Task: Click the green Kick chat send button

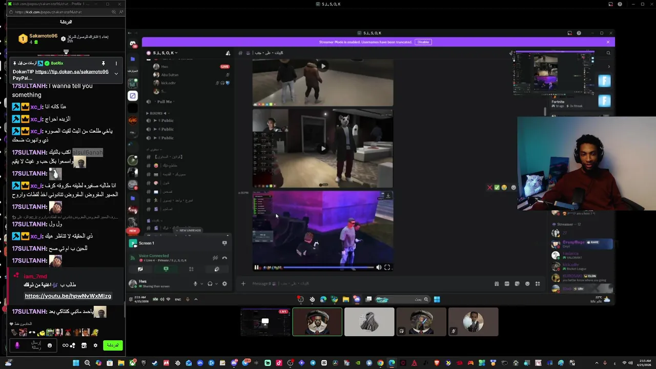Action: pos(113,345)
